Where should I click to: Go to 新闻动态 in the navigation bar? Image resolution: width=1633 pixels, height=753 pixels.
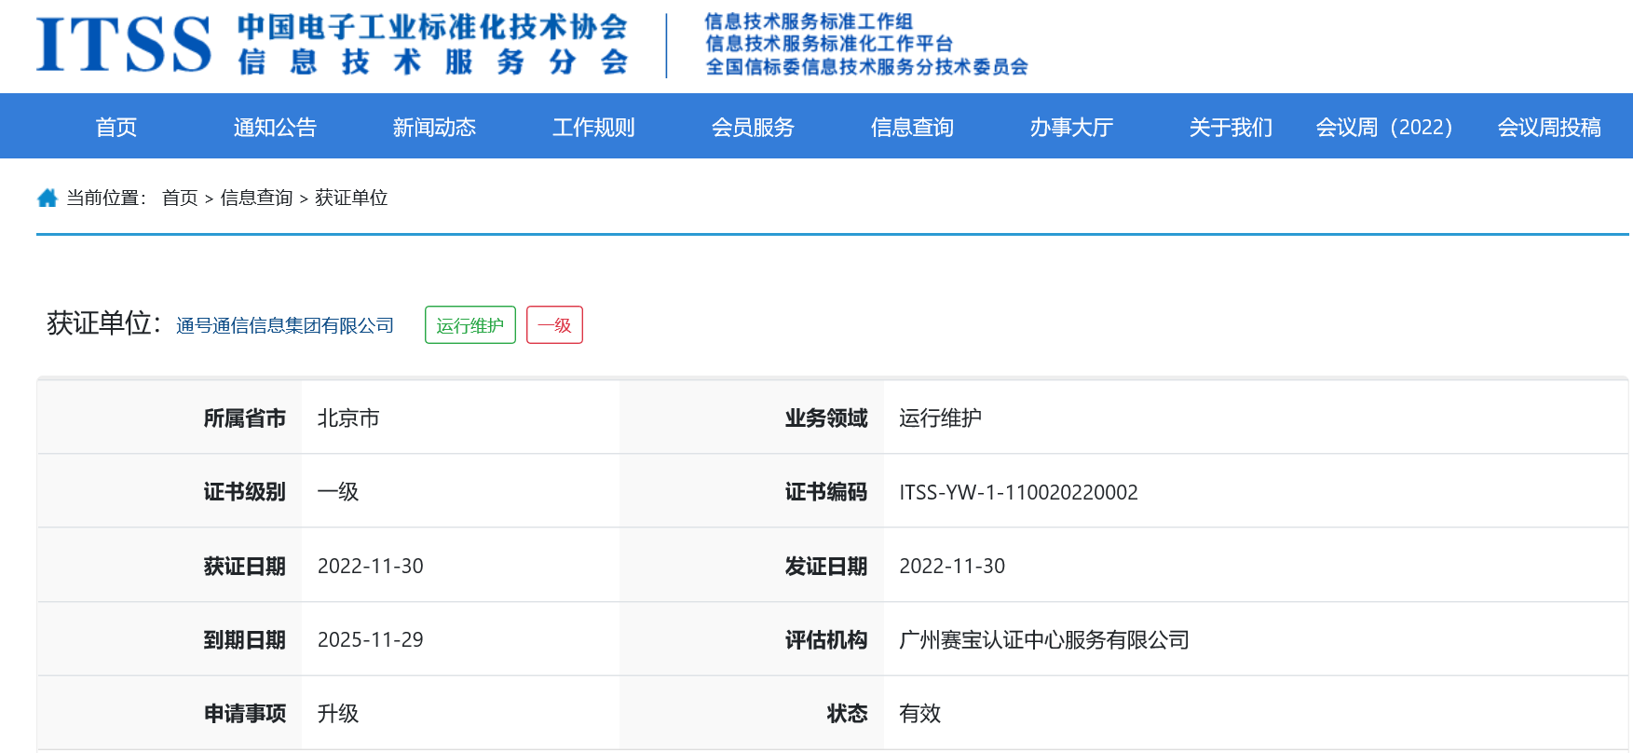pos(435,127)
